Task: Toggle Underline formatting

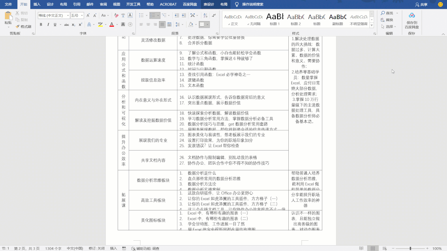Action: (x=55, y=24)
